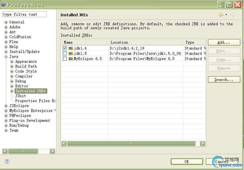This screenshot has height=170, width=244.
Task: Click the jdk1.5 JRE library icon
Action: (x=71, y=53)
